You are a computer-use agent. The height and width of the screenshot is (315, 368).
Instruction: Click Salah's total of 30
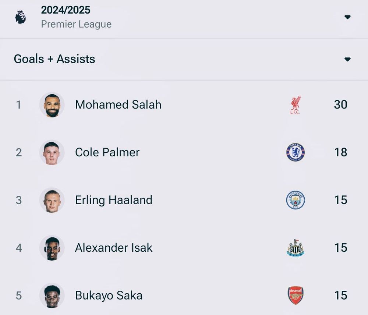(x=340, y=105)
